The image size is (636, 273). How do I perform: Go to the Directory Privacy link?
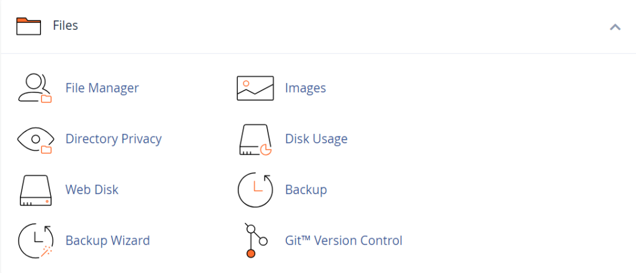tap(113, 139)
